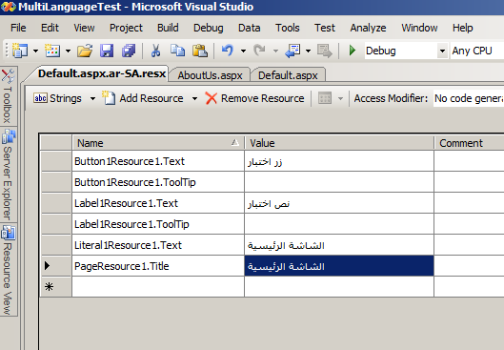
Task: Click the Navigate Backward icon
Action: coord(292,51)
